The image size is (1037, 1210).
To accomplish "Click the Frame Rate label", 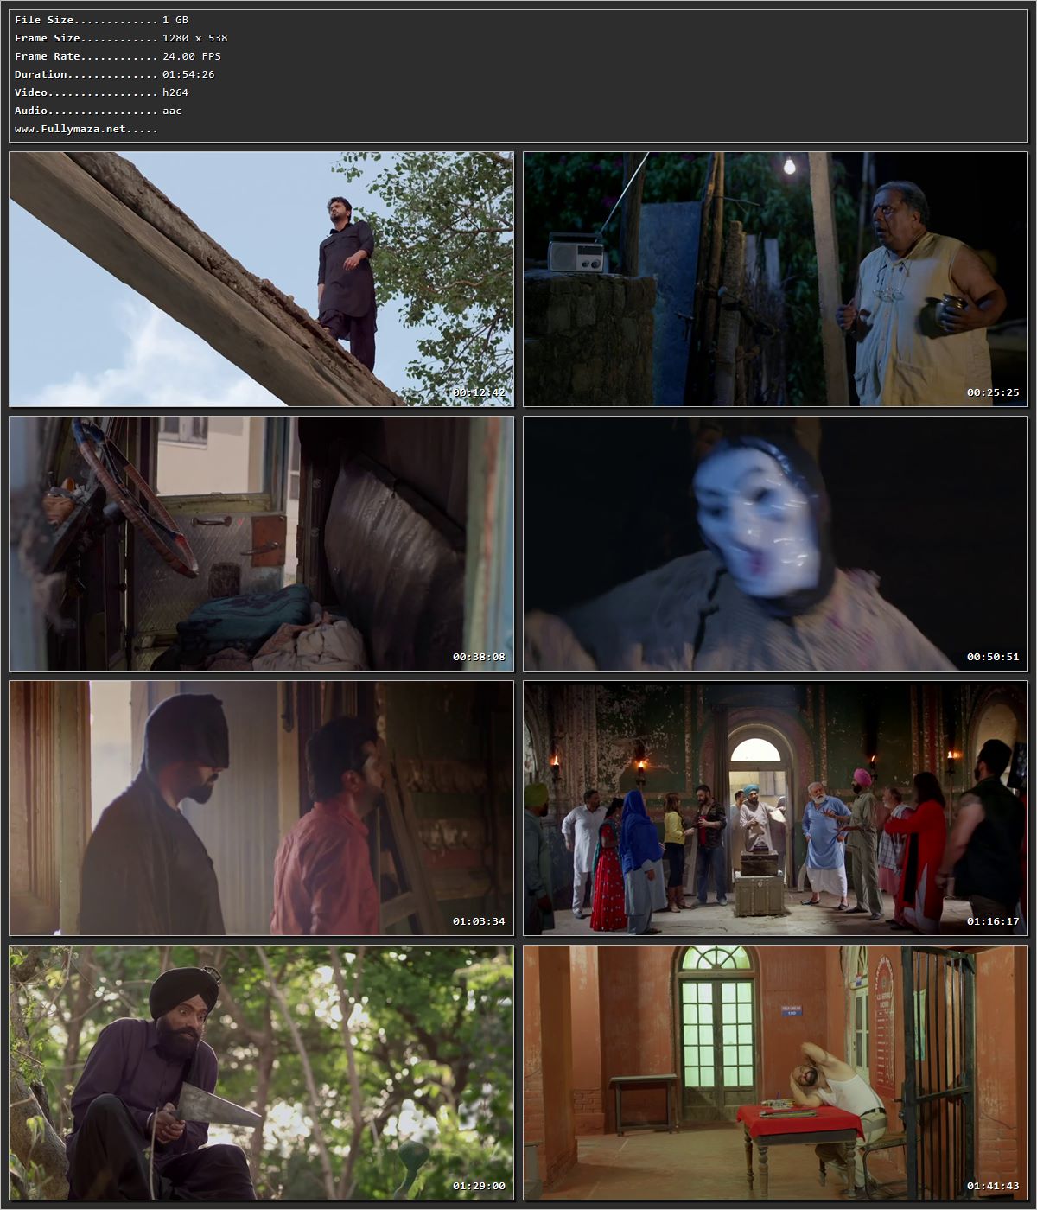I will pos(48,56).
